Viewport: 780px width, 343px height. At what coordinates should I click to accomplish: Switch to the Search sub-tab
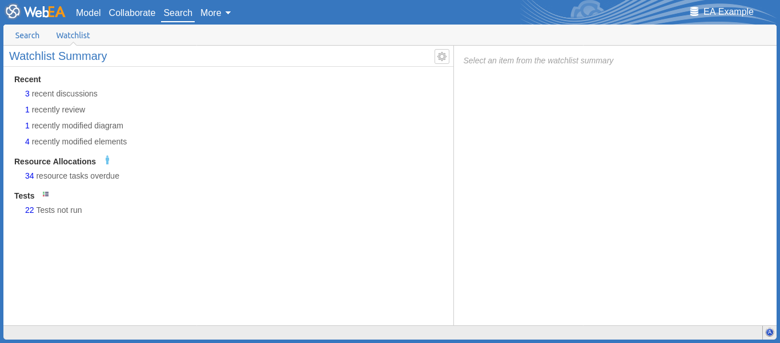pyautogui.click(x=27, y=35)
